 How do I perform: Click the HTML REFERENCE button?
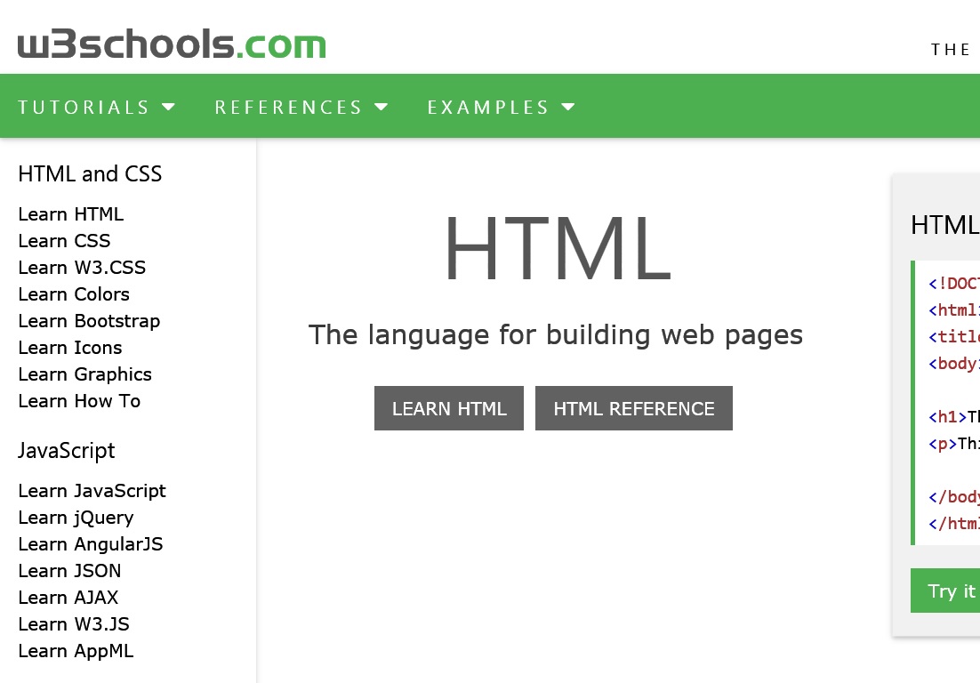click(x=633, y=408)
